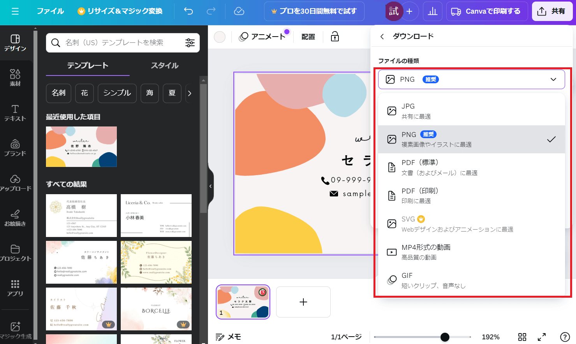
Task: Open the マジック生成 panel
Action: coord(15,330)
